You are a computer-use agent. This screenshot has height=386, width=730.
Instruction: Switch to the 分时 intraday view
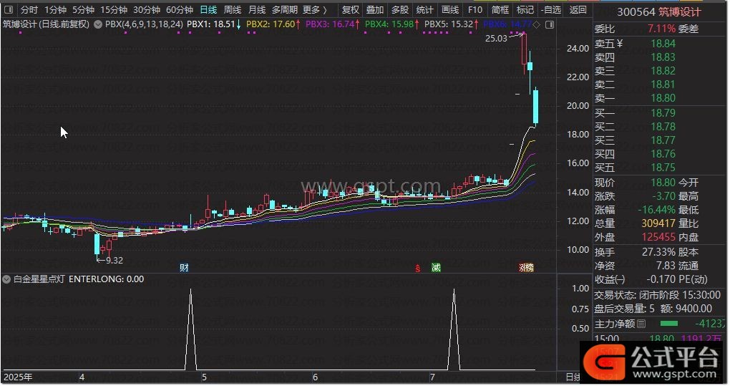click(x=29, y=10)
